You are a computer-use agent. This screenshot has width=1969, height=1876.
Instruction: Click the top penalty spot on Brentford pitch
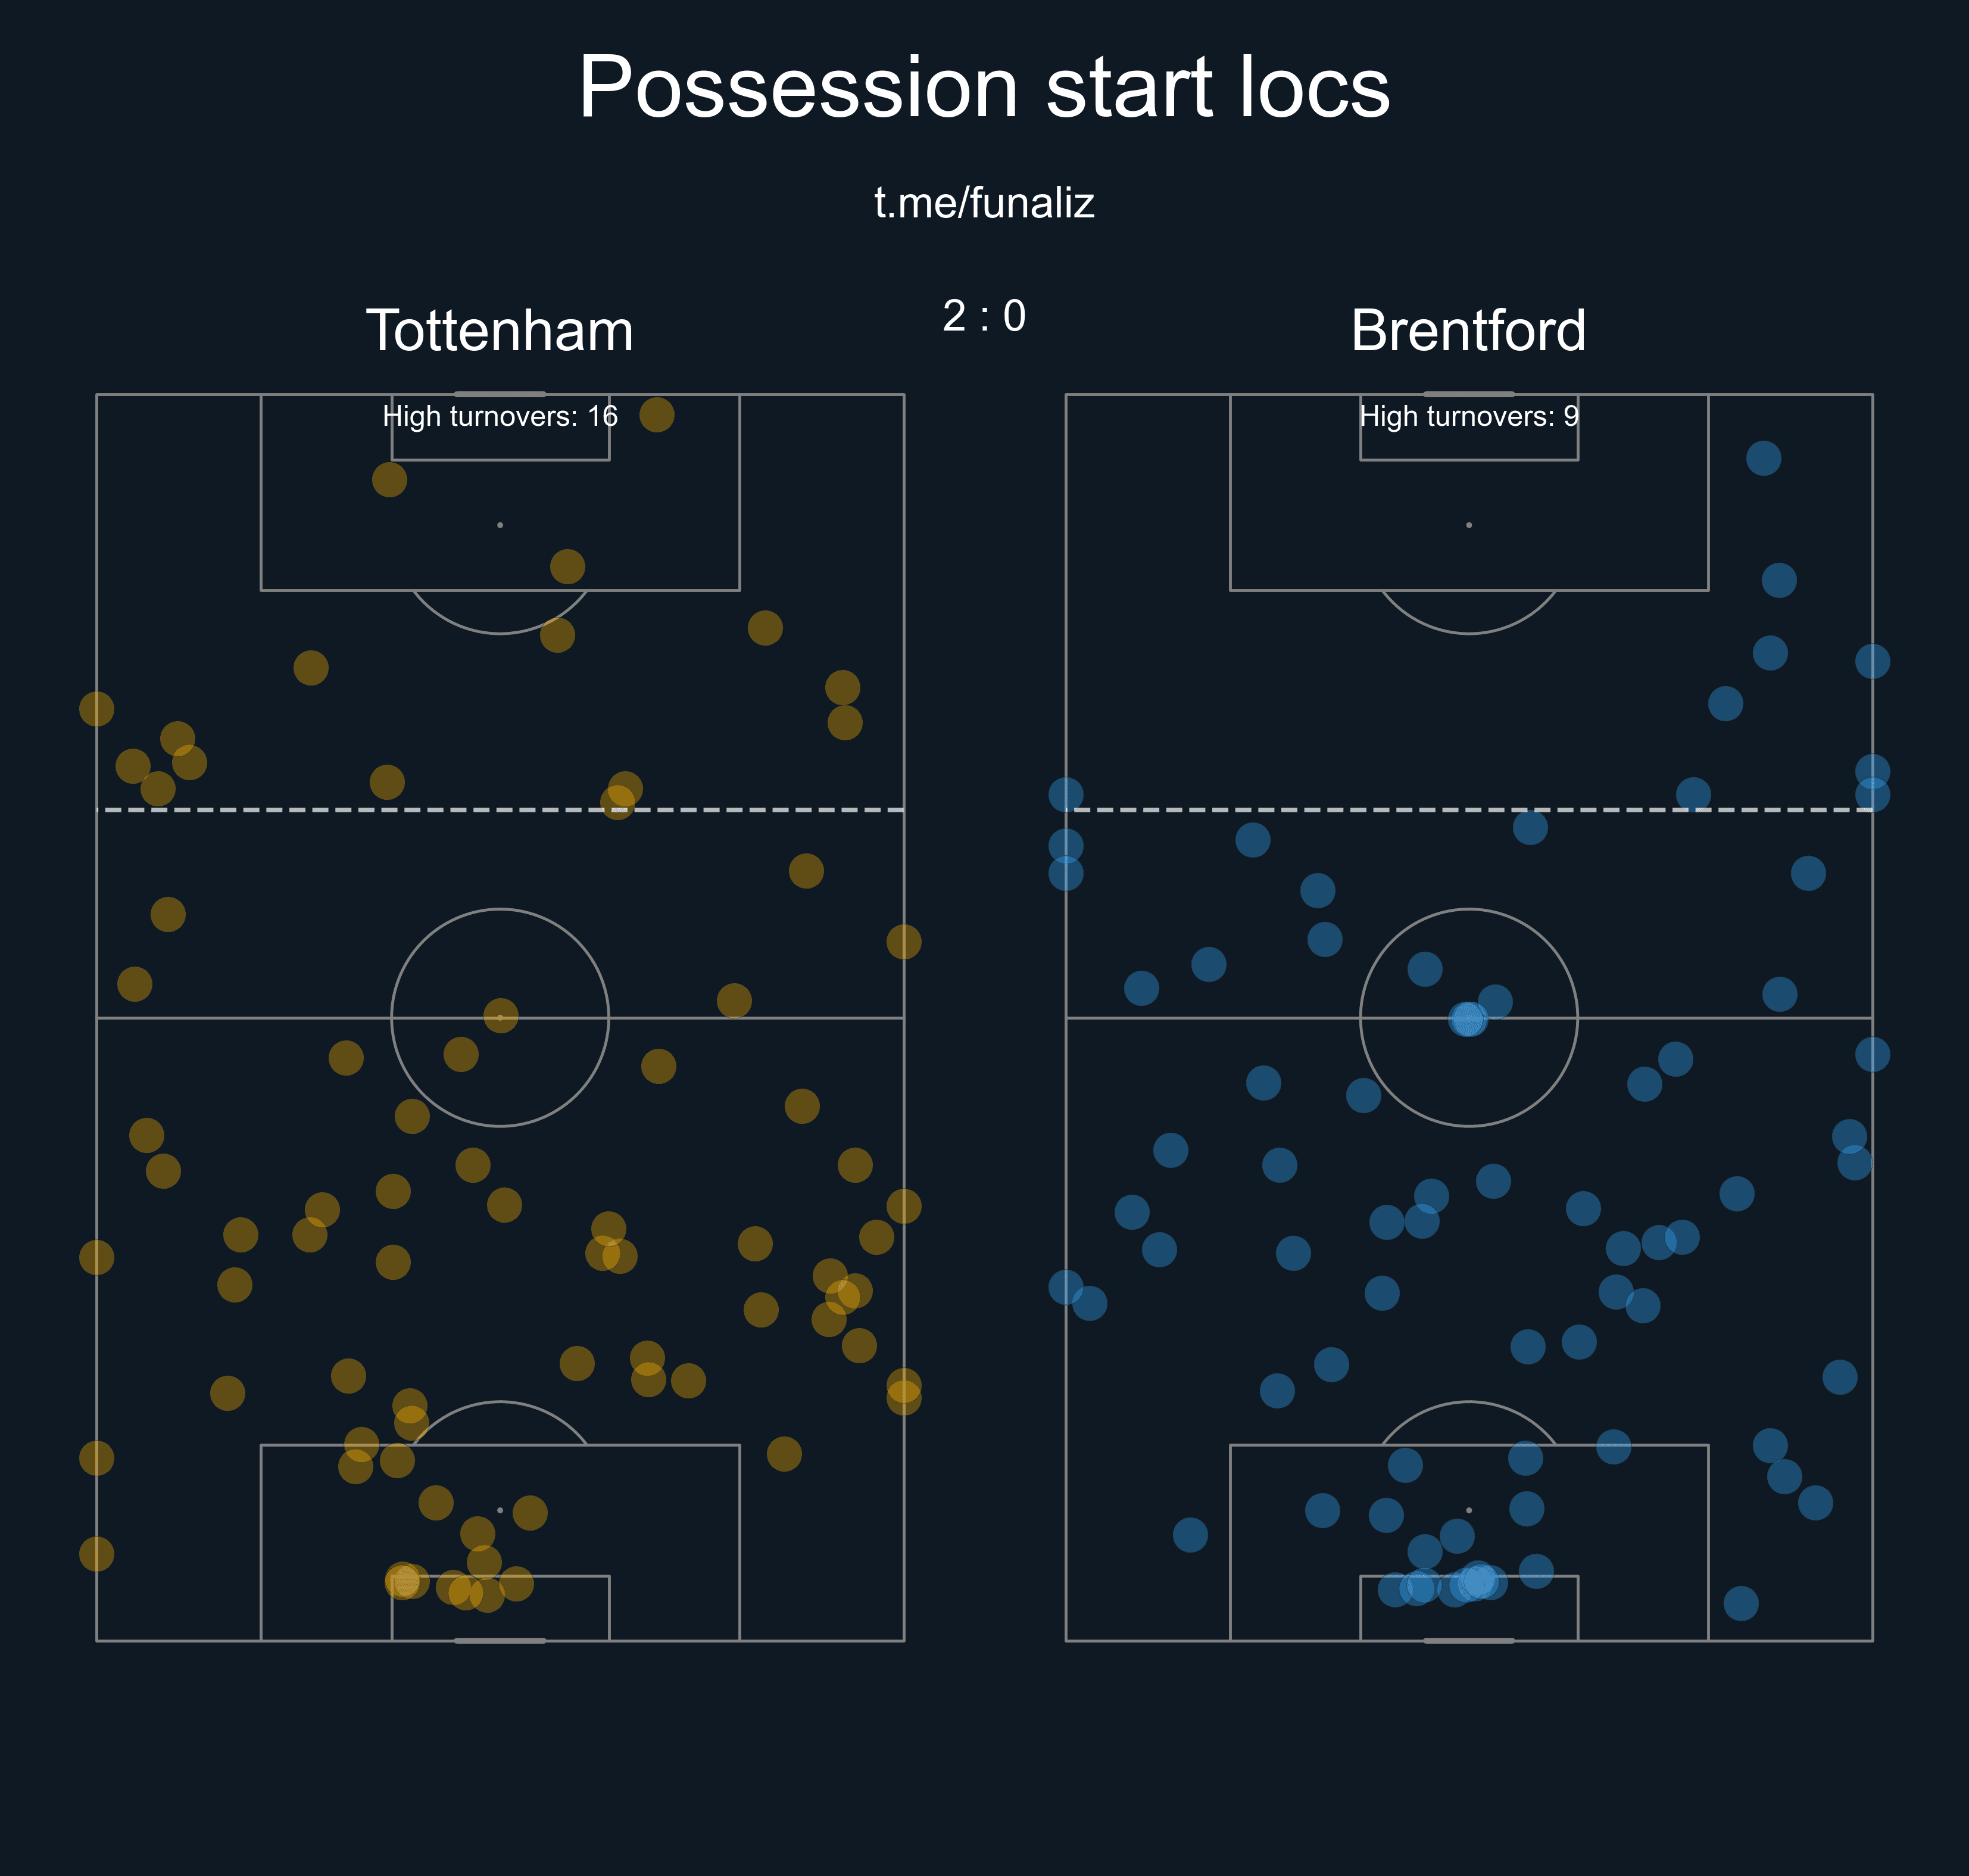[1468, 525]
